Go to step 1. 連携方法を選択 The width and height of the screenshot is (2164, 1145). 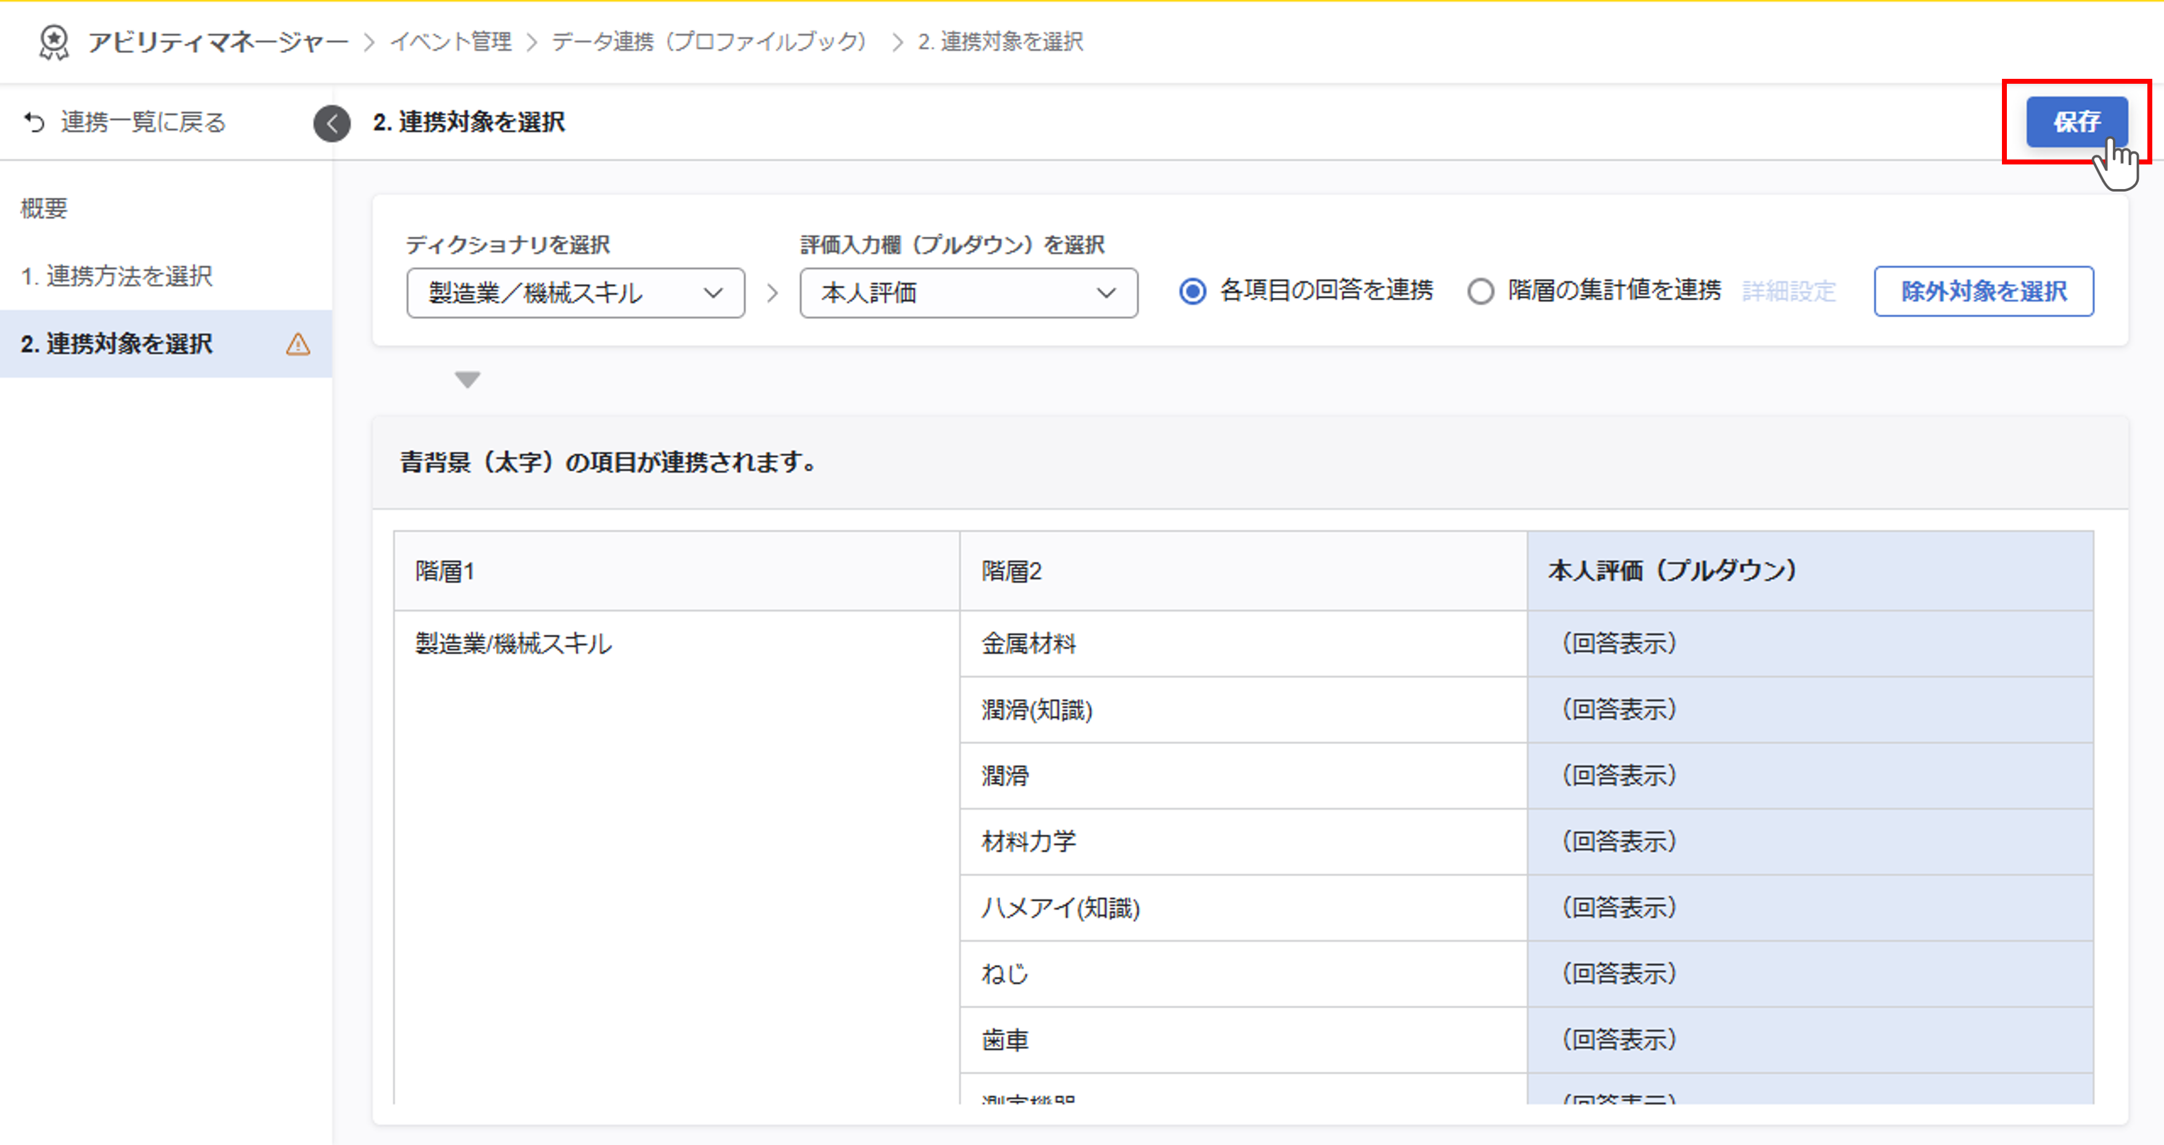(117, 276)
